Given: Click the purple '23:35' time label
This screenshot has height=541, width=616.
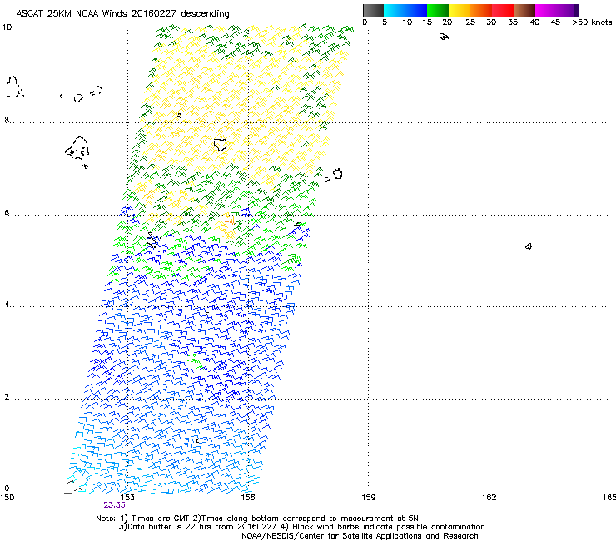Looking at the screenshot, I should point(114,505).
